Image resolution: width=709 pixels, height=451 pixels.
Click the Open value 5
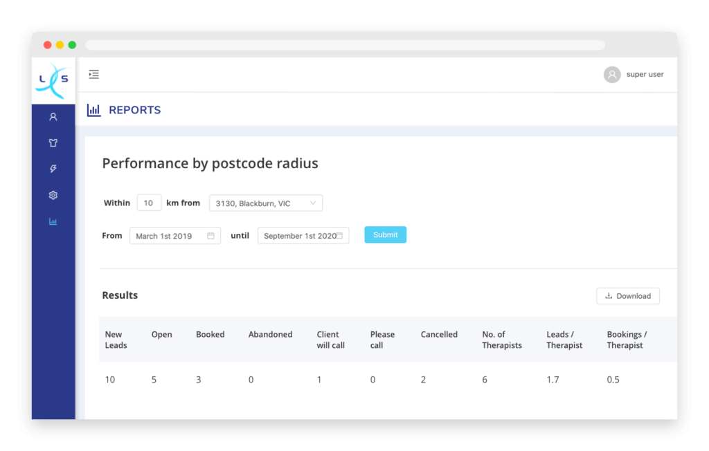(x=154, y=380)
